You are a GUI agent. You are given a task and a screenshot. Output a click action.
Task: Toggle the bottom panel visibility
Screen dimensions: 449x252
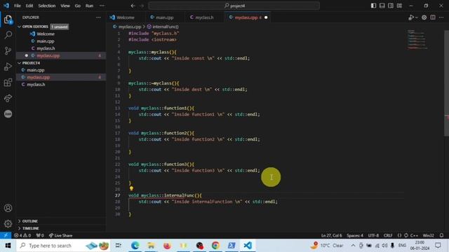coord(382,6)
